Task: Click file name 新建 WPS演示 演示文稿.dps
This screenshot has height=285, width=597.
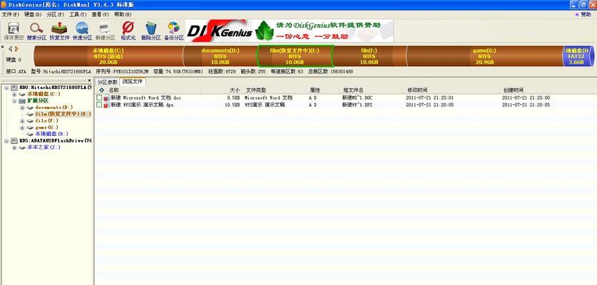Action: [x=142, y=105]
